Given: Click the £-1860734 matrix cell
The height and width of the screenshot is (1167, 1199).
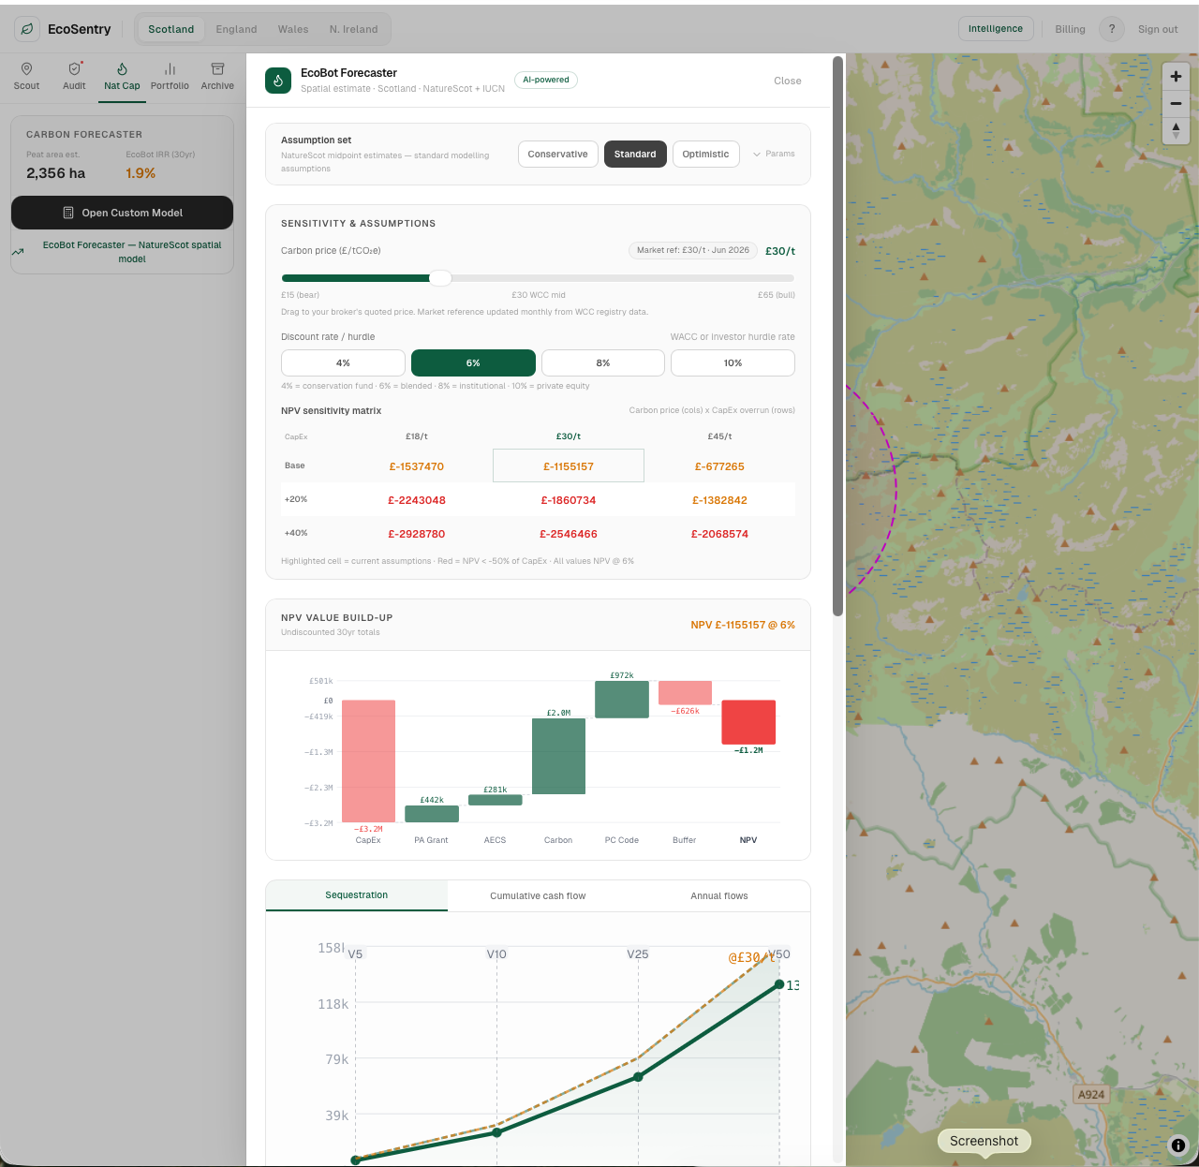Looking at the screenshot, I should point(569,500).
